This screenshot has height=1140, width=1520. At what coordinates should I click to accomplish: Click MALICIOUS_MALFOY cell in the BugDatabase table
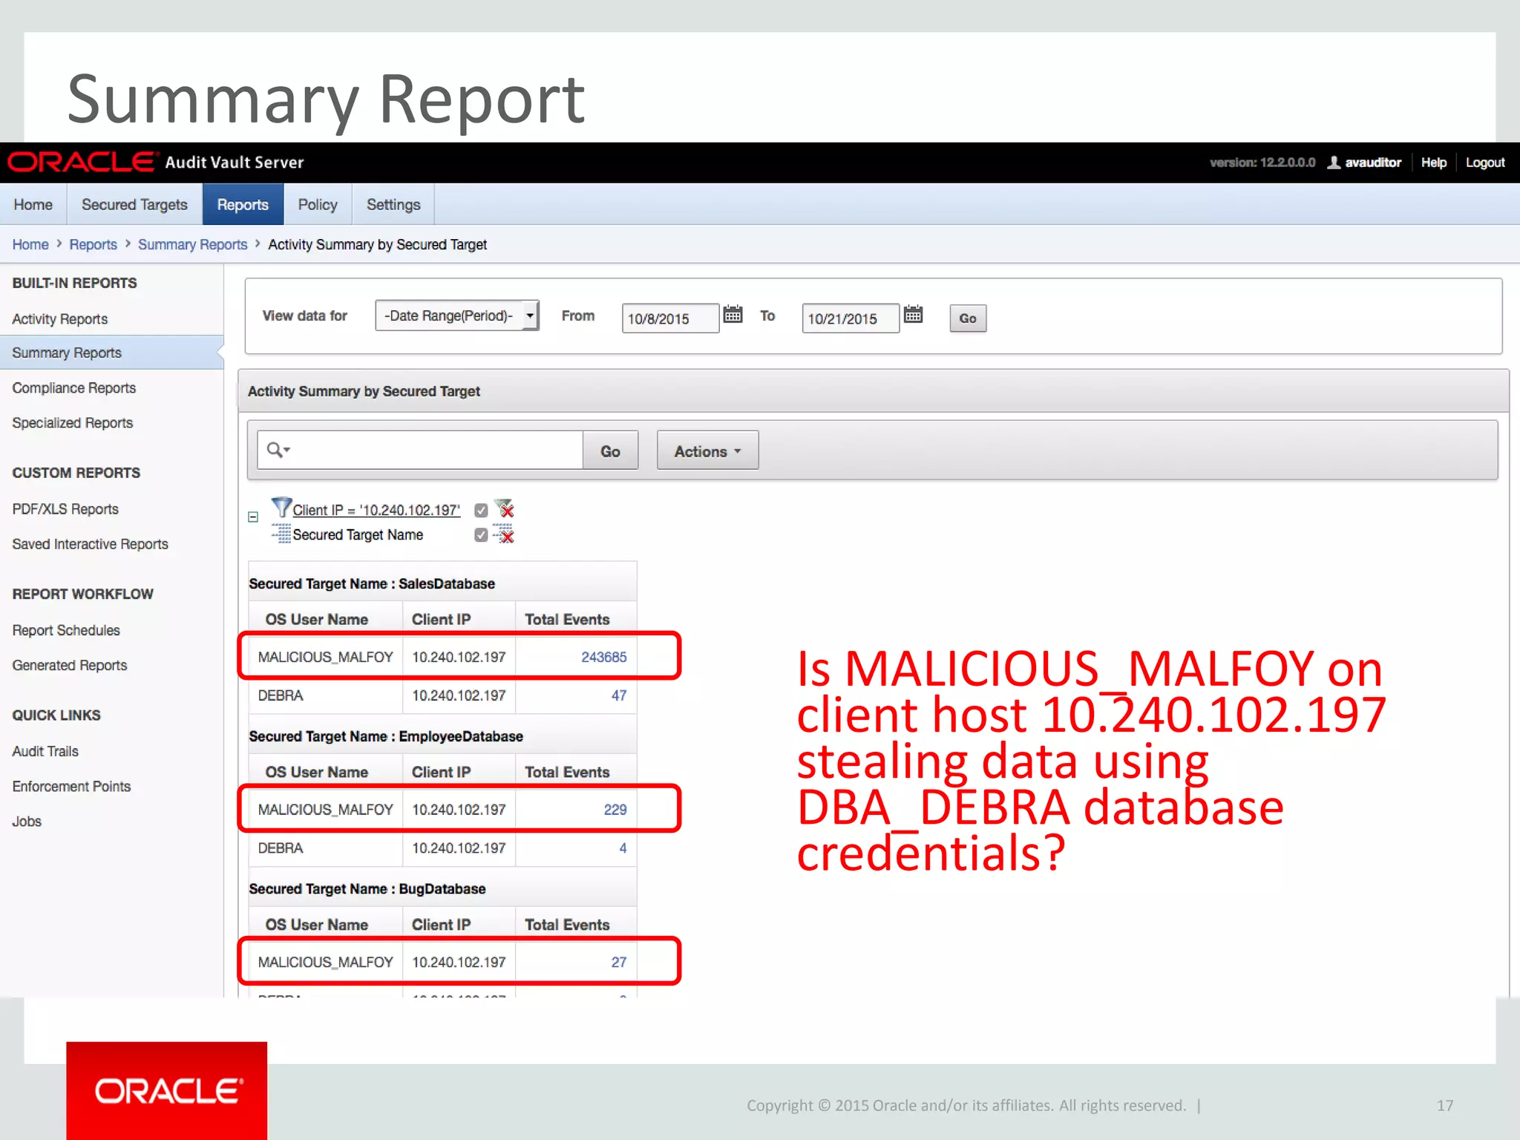(x=325, y=962)
